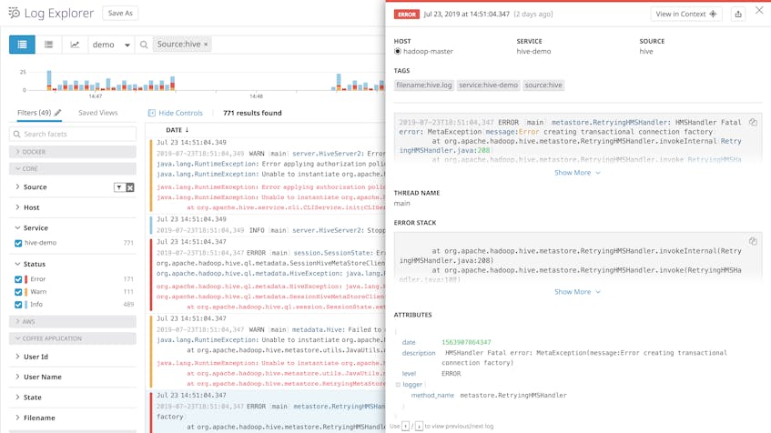Collapse the COFFEE APPLICATION group
Viewport: 771px width, 433px height.
point(72,338)
